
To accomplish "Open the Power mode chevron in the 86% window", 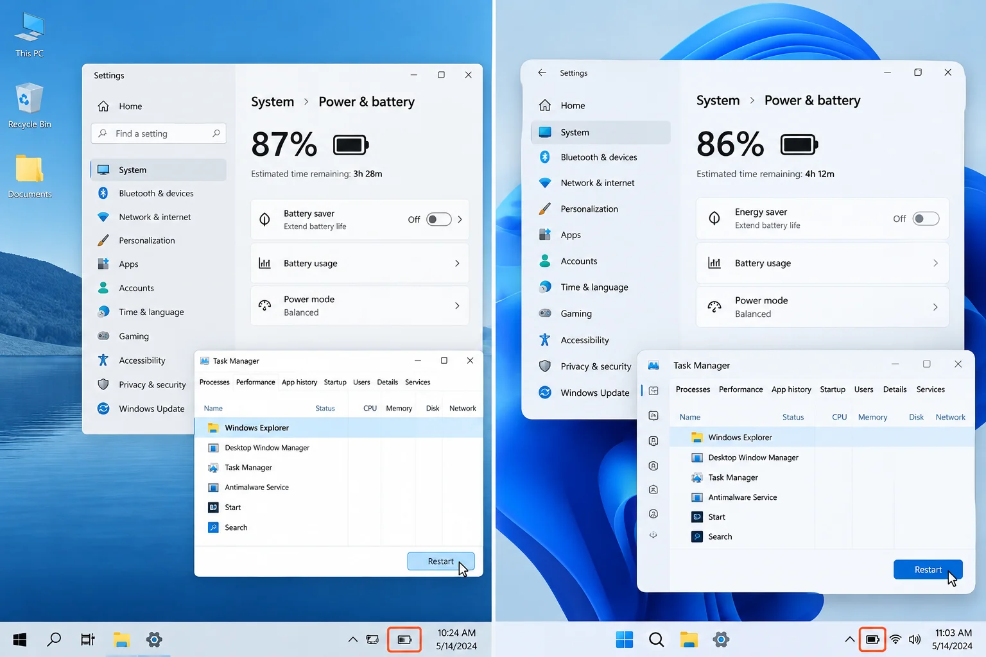I will pos(935,307).
